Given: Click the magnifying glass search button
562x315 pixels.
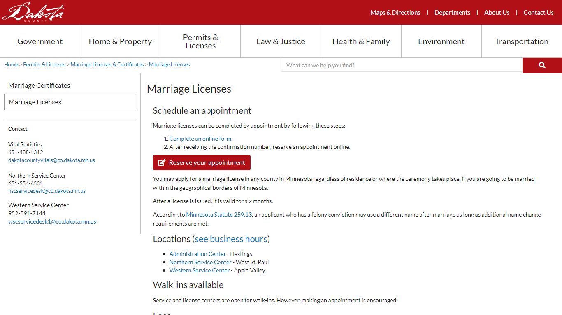Looking at the screenshot, I should click(x=542, y=65).
